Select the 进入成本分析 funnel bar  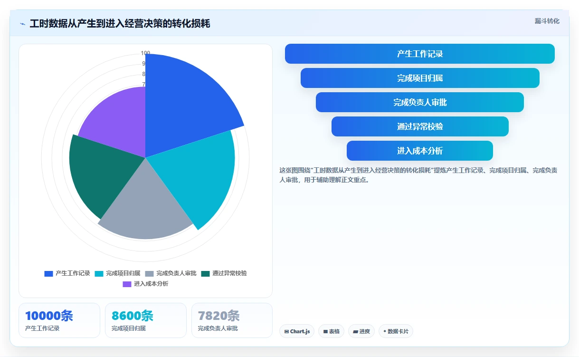[420, 151]
